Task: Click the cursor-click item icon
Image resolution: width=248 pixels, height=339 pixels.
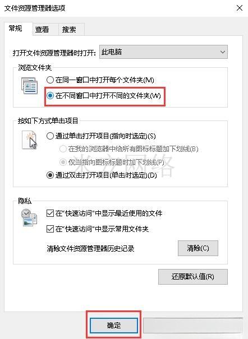Action: 30,140
